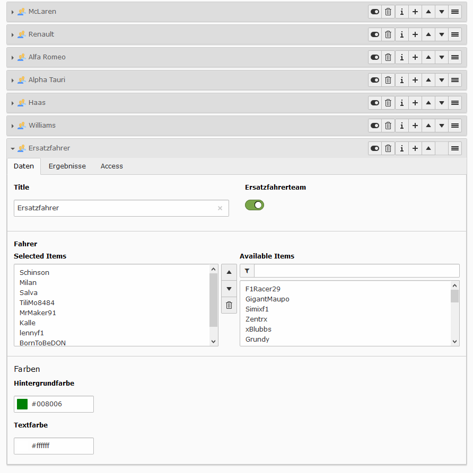The image size is (473, 473).
Task: Expand the Renault record
Action: pos(13,35)
